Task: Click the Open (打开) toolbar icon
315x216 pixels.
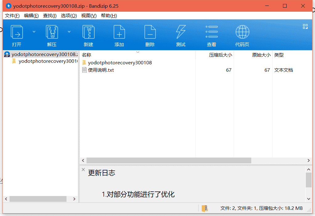Action: pyautogui.click(x=17, y=32)
